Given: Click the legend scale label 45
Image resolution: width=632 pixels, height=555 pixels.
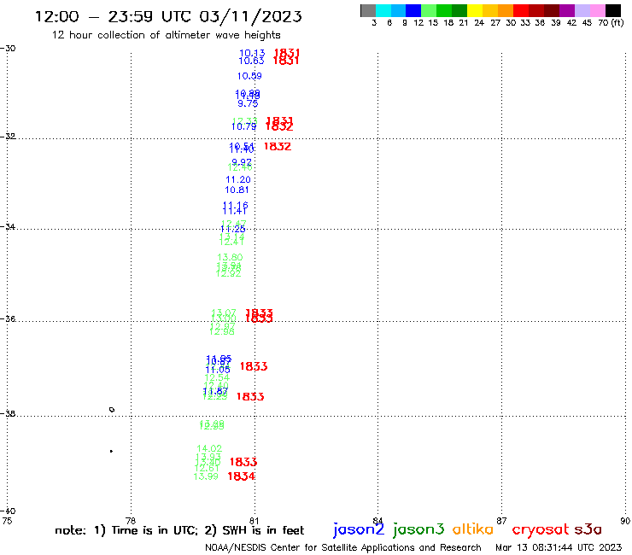Looking at the screenshot, I should tap(587, 23).
